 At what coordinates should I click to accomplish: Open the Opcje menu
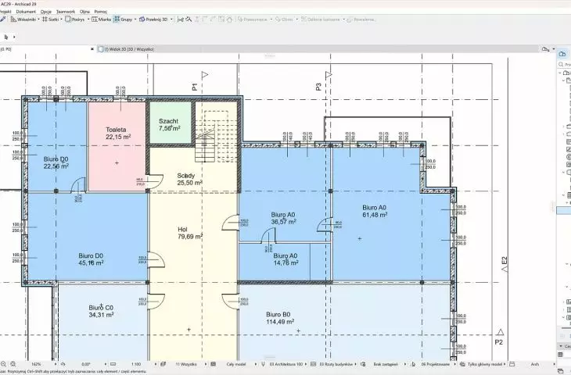(x=46, y=12)
